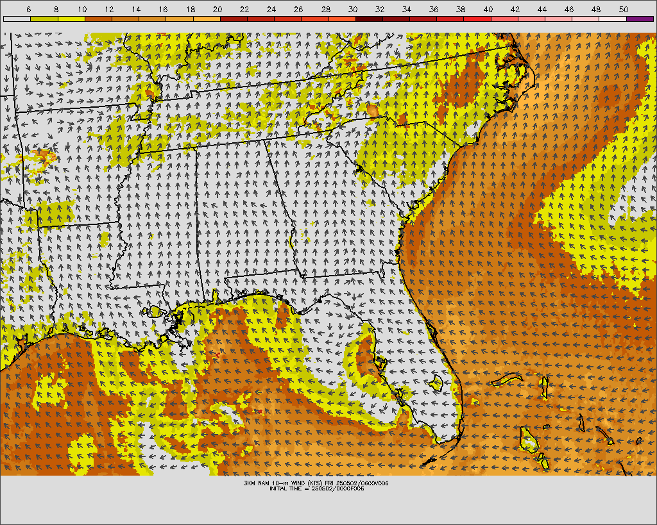Choose the legend label 26
Image resolution: width=657 pixels, height=525 pixels.
[298, 9]
